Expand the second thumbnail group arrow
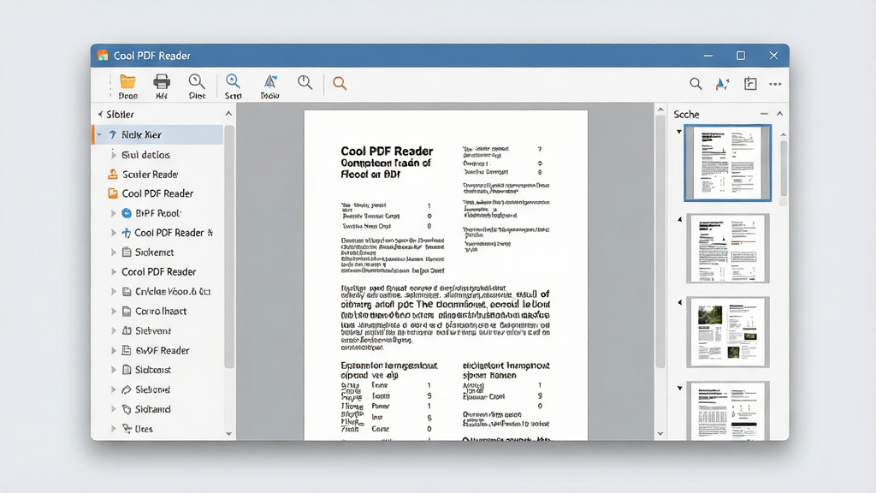The height and width of the screenshot is (493, 876). (x=679, y=220)
